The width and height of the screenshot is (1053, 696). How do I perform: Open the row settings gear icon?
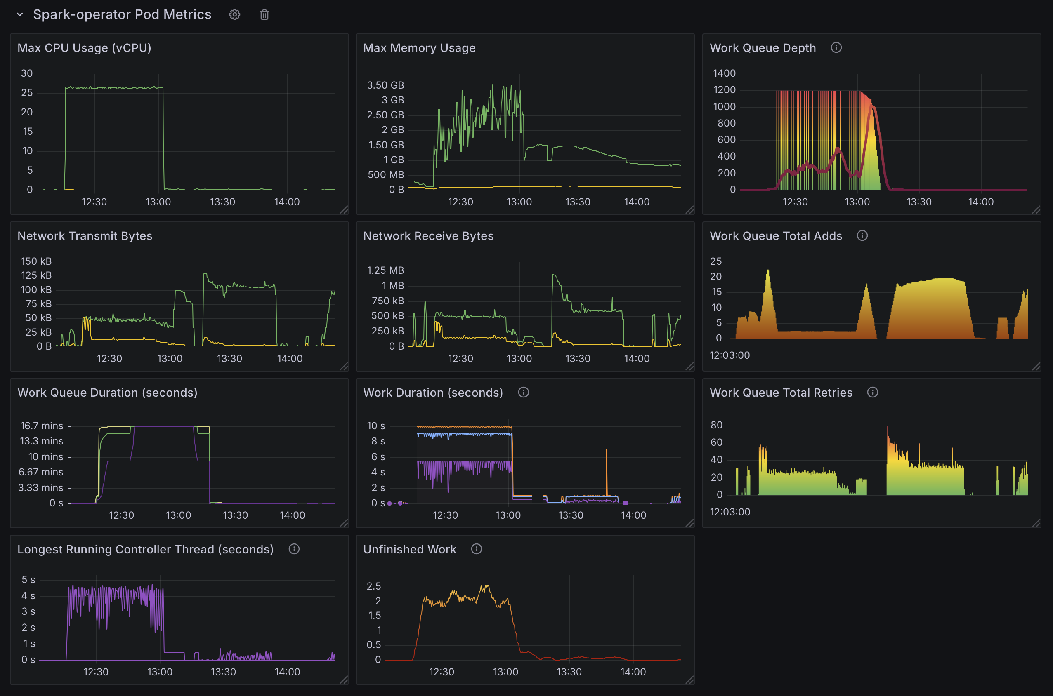[x=235, y=14]
